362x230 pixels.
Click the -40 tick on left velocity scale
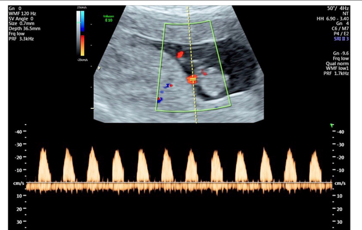[x=19, y=132]
